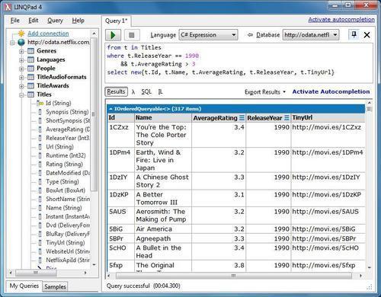The width and height of the screenshot is (381, 297).
Task: Click the Genres table icon
Action: 30,51
